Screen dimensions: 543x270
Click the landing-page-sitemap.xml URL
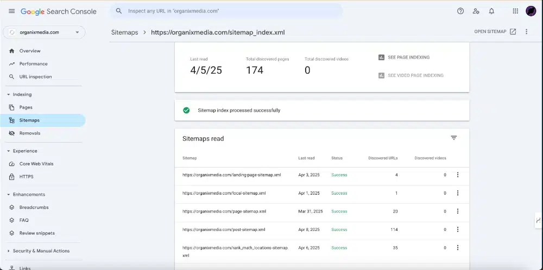(232, 175)
